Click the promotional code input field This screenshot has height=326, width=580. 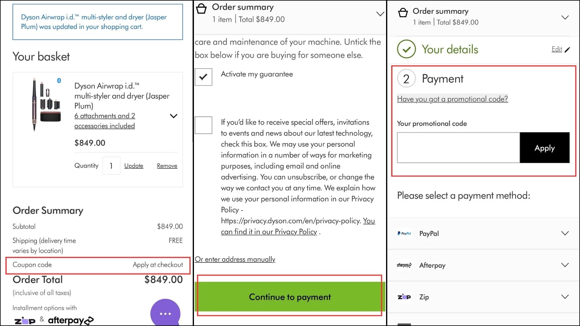pos(458,148)
